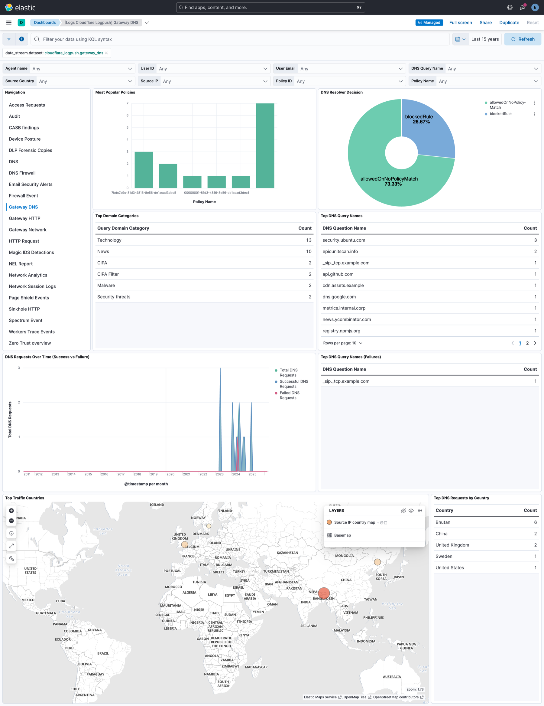
Task: Change Rows per page setting
Action: (343, 343)
